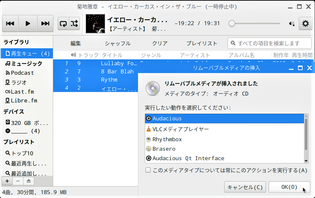Viewport: 315px width, 198px height.
Task: Open the ミュージック library
Action: click(27, 64)
